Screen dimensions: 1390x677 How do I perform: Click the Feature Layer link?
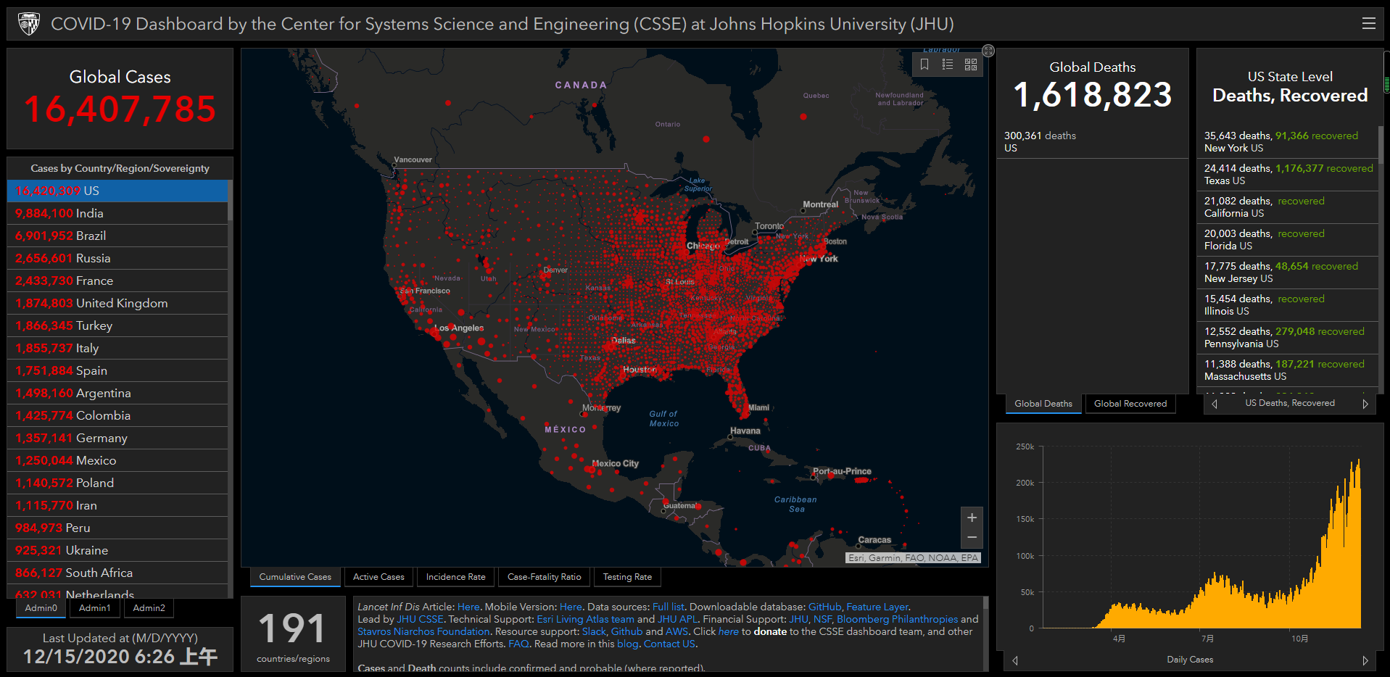click(877, 607)
